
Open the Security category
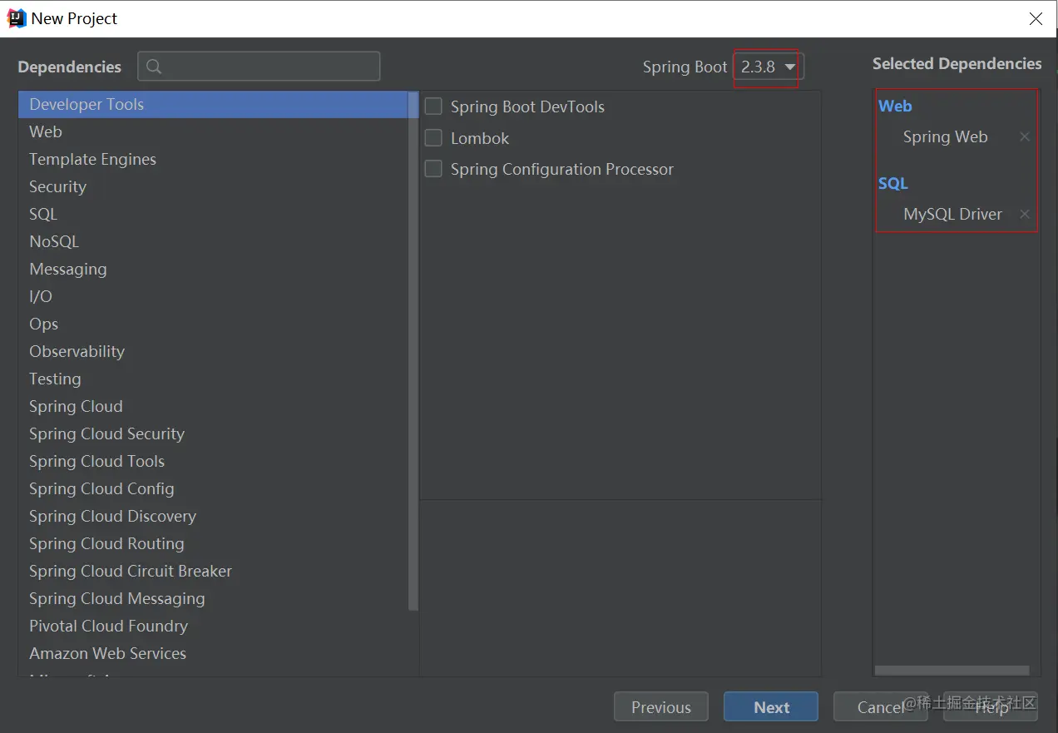(214, 186)
